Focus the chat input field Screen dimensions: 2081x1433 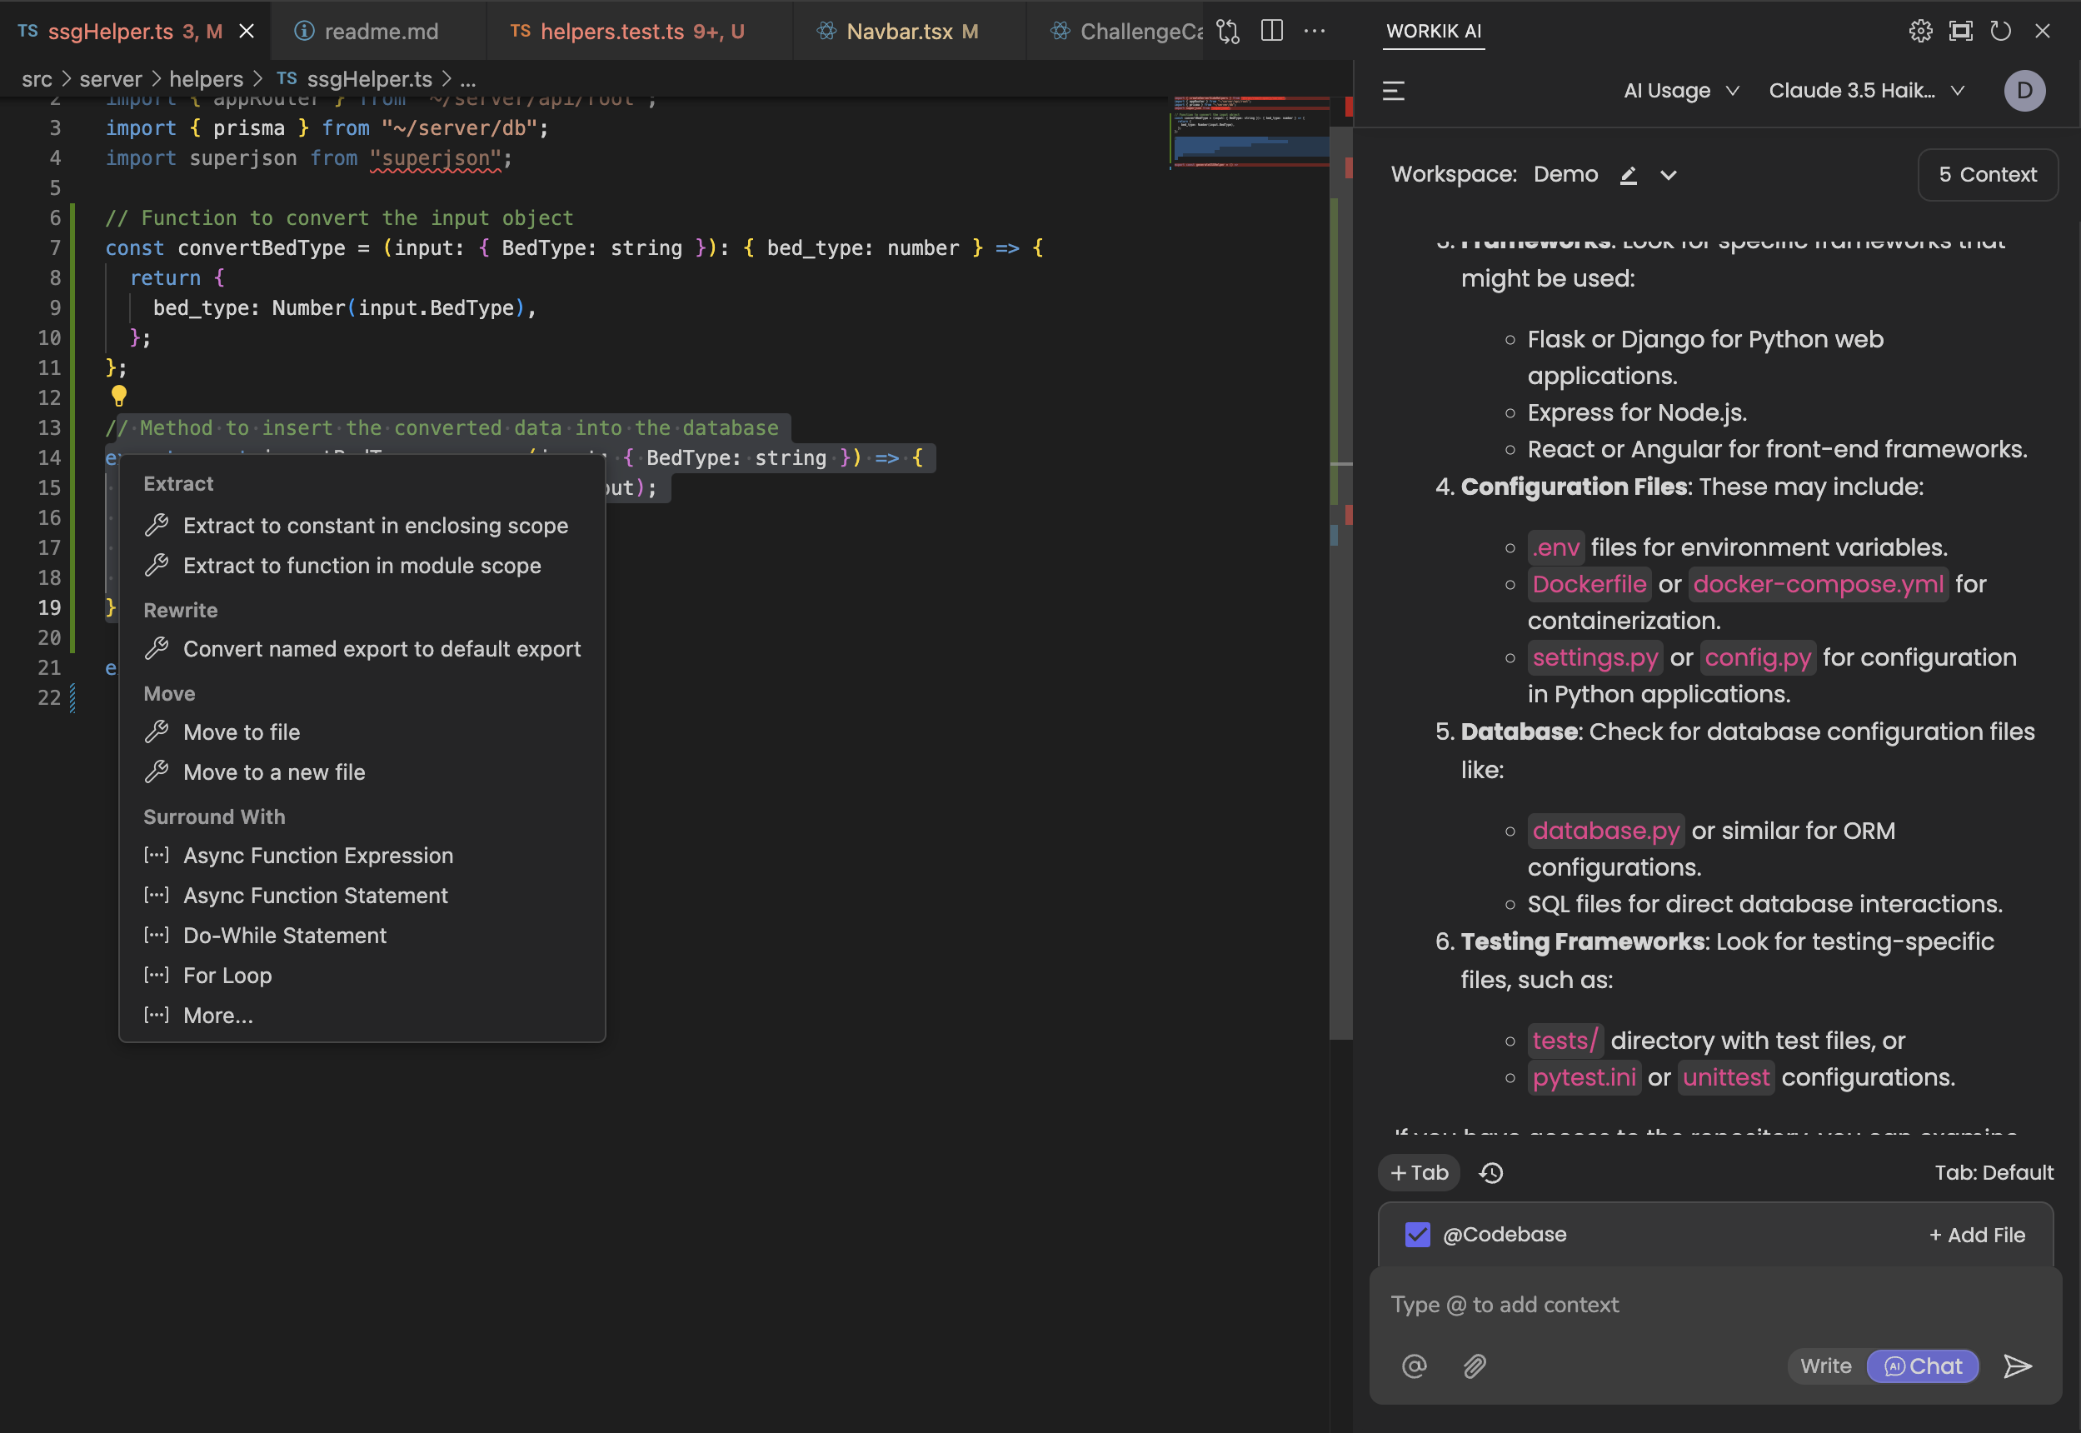tap(1714, 1305)
